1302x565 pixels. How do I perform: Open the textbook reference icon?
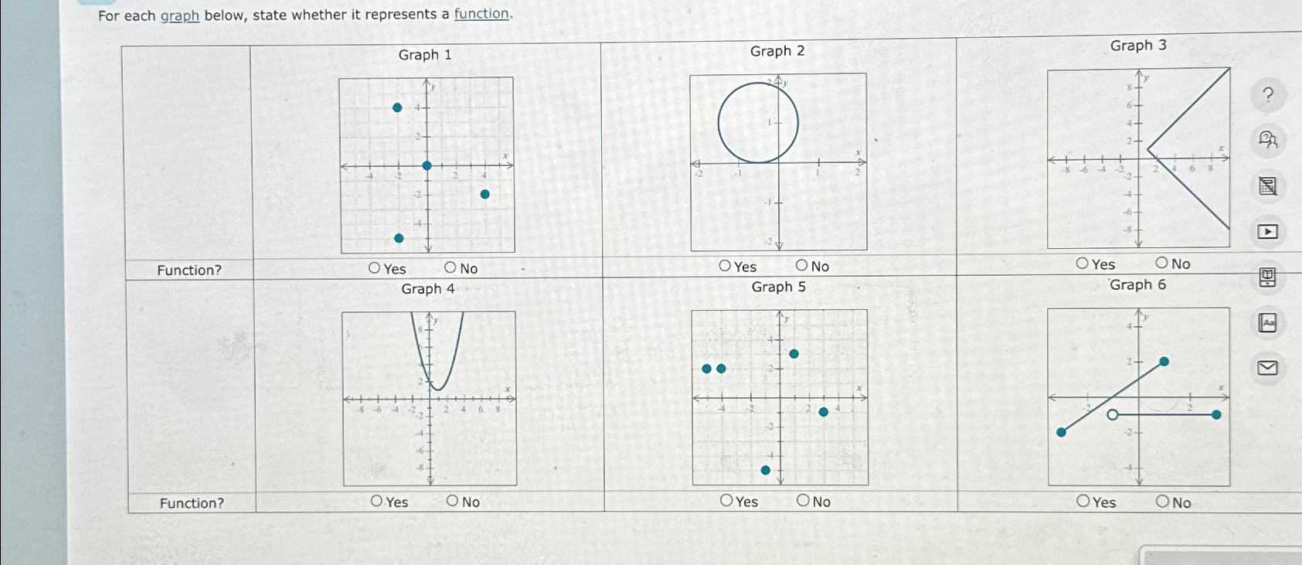pos(1267,275)
